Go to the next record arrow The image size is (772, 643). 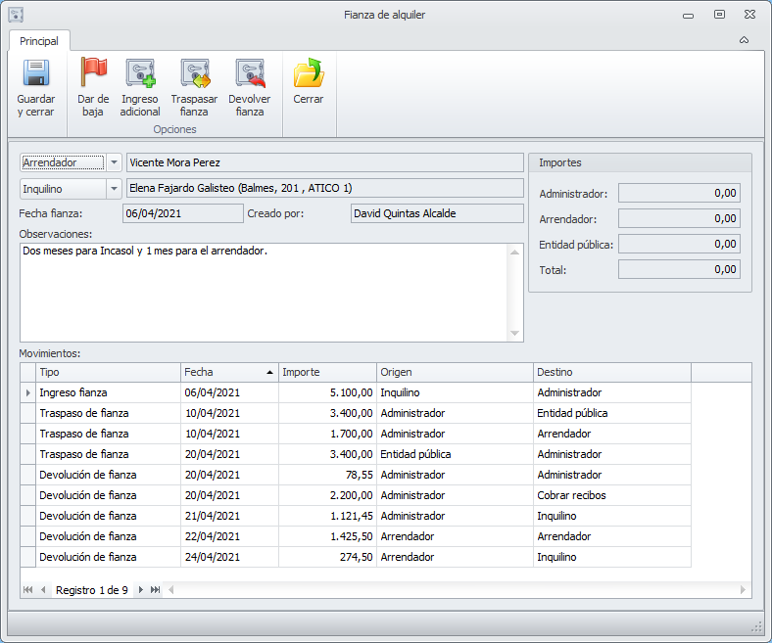coord(141,590)
